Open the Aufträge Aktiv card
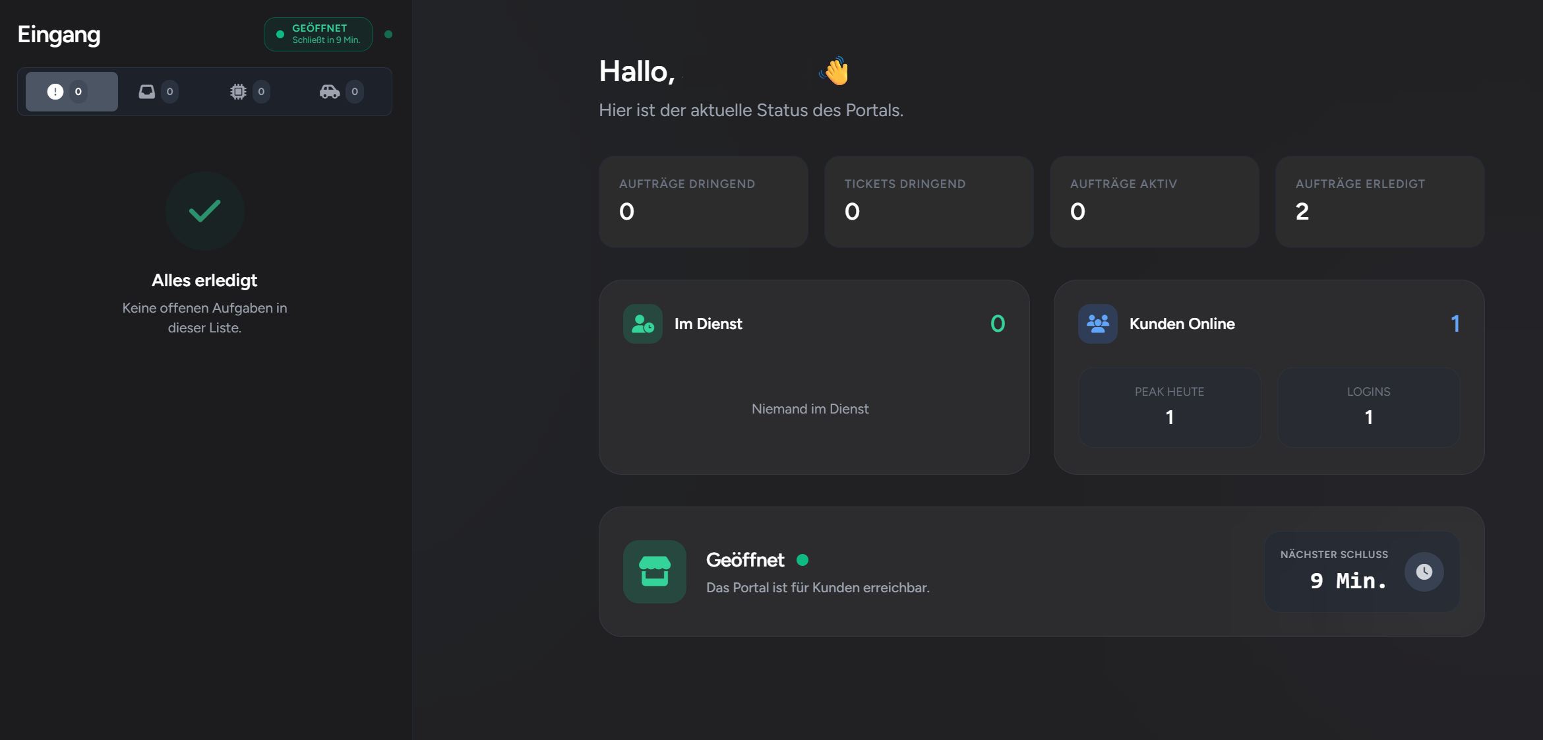The image size is (1543, 740). pos(1154,202)
